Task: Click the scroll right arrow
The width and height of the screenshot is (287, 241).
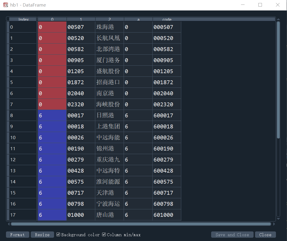Action: pyautogui.click(x=274, y=224)
